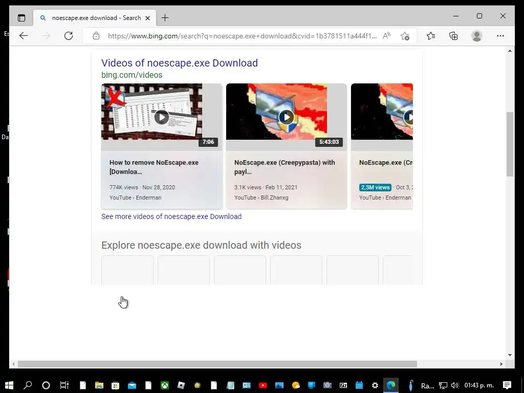Open clock showing 01:43 p. m.
The image size is (524, 393).
479,385
